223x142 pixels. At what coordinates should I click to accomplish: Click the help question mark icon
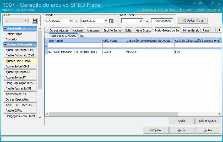click(195, 4)
